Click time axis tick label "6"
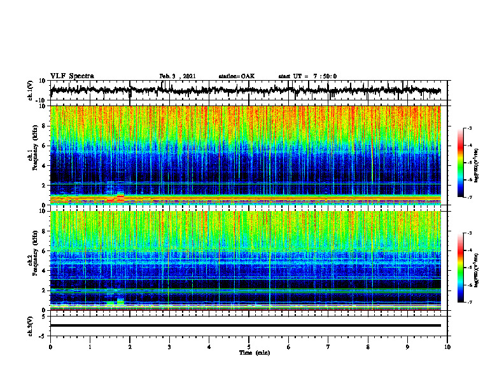Screen dimensions: 504x389 coord(289,347)
